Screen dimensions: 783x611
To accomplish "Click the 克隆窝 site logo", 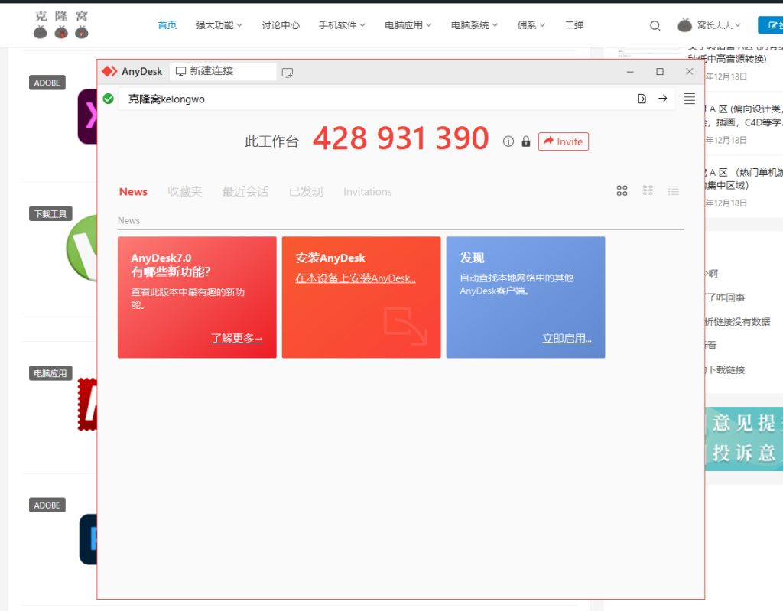I will 61,24.
